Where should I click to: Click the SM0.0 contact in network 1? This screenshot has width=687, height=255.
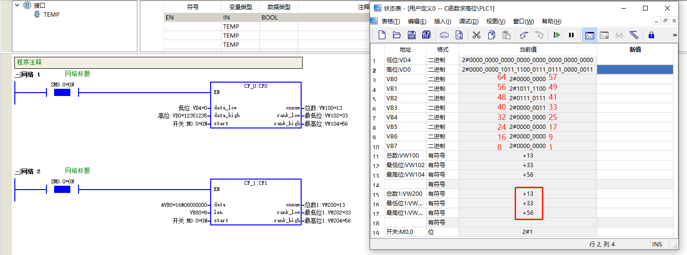(x=62, y=92)
